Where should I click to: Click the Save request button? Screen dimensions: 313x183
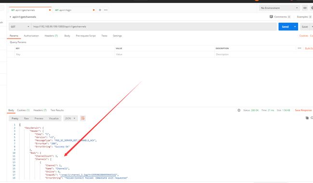point(305,26)
